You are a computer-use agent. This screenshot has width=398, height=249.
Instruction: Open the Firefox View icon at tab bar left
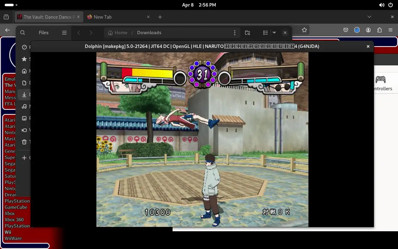6,17
